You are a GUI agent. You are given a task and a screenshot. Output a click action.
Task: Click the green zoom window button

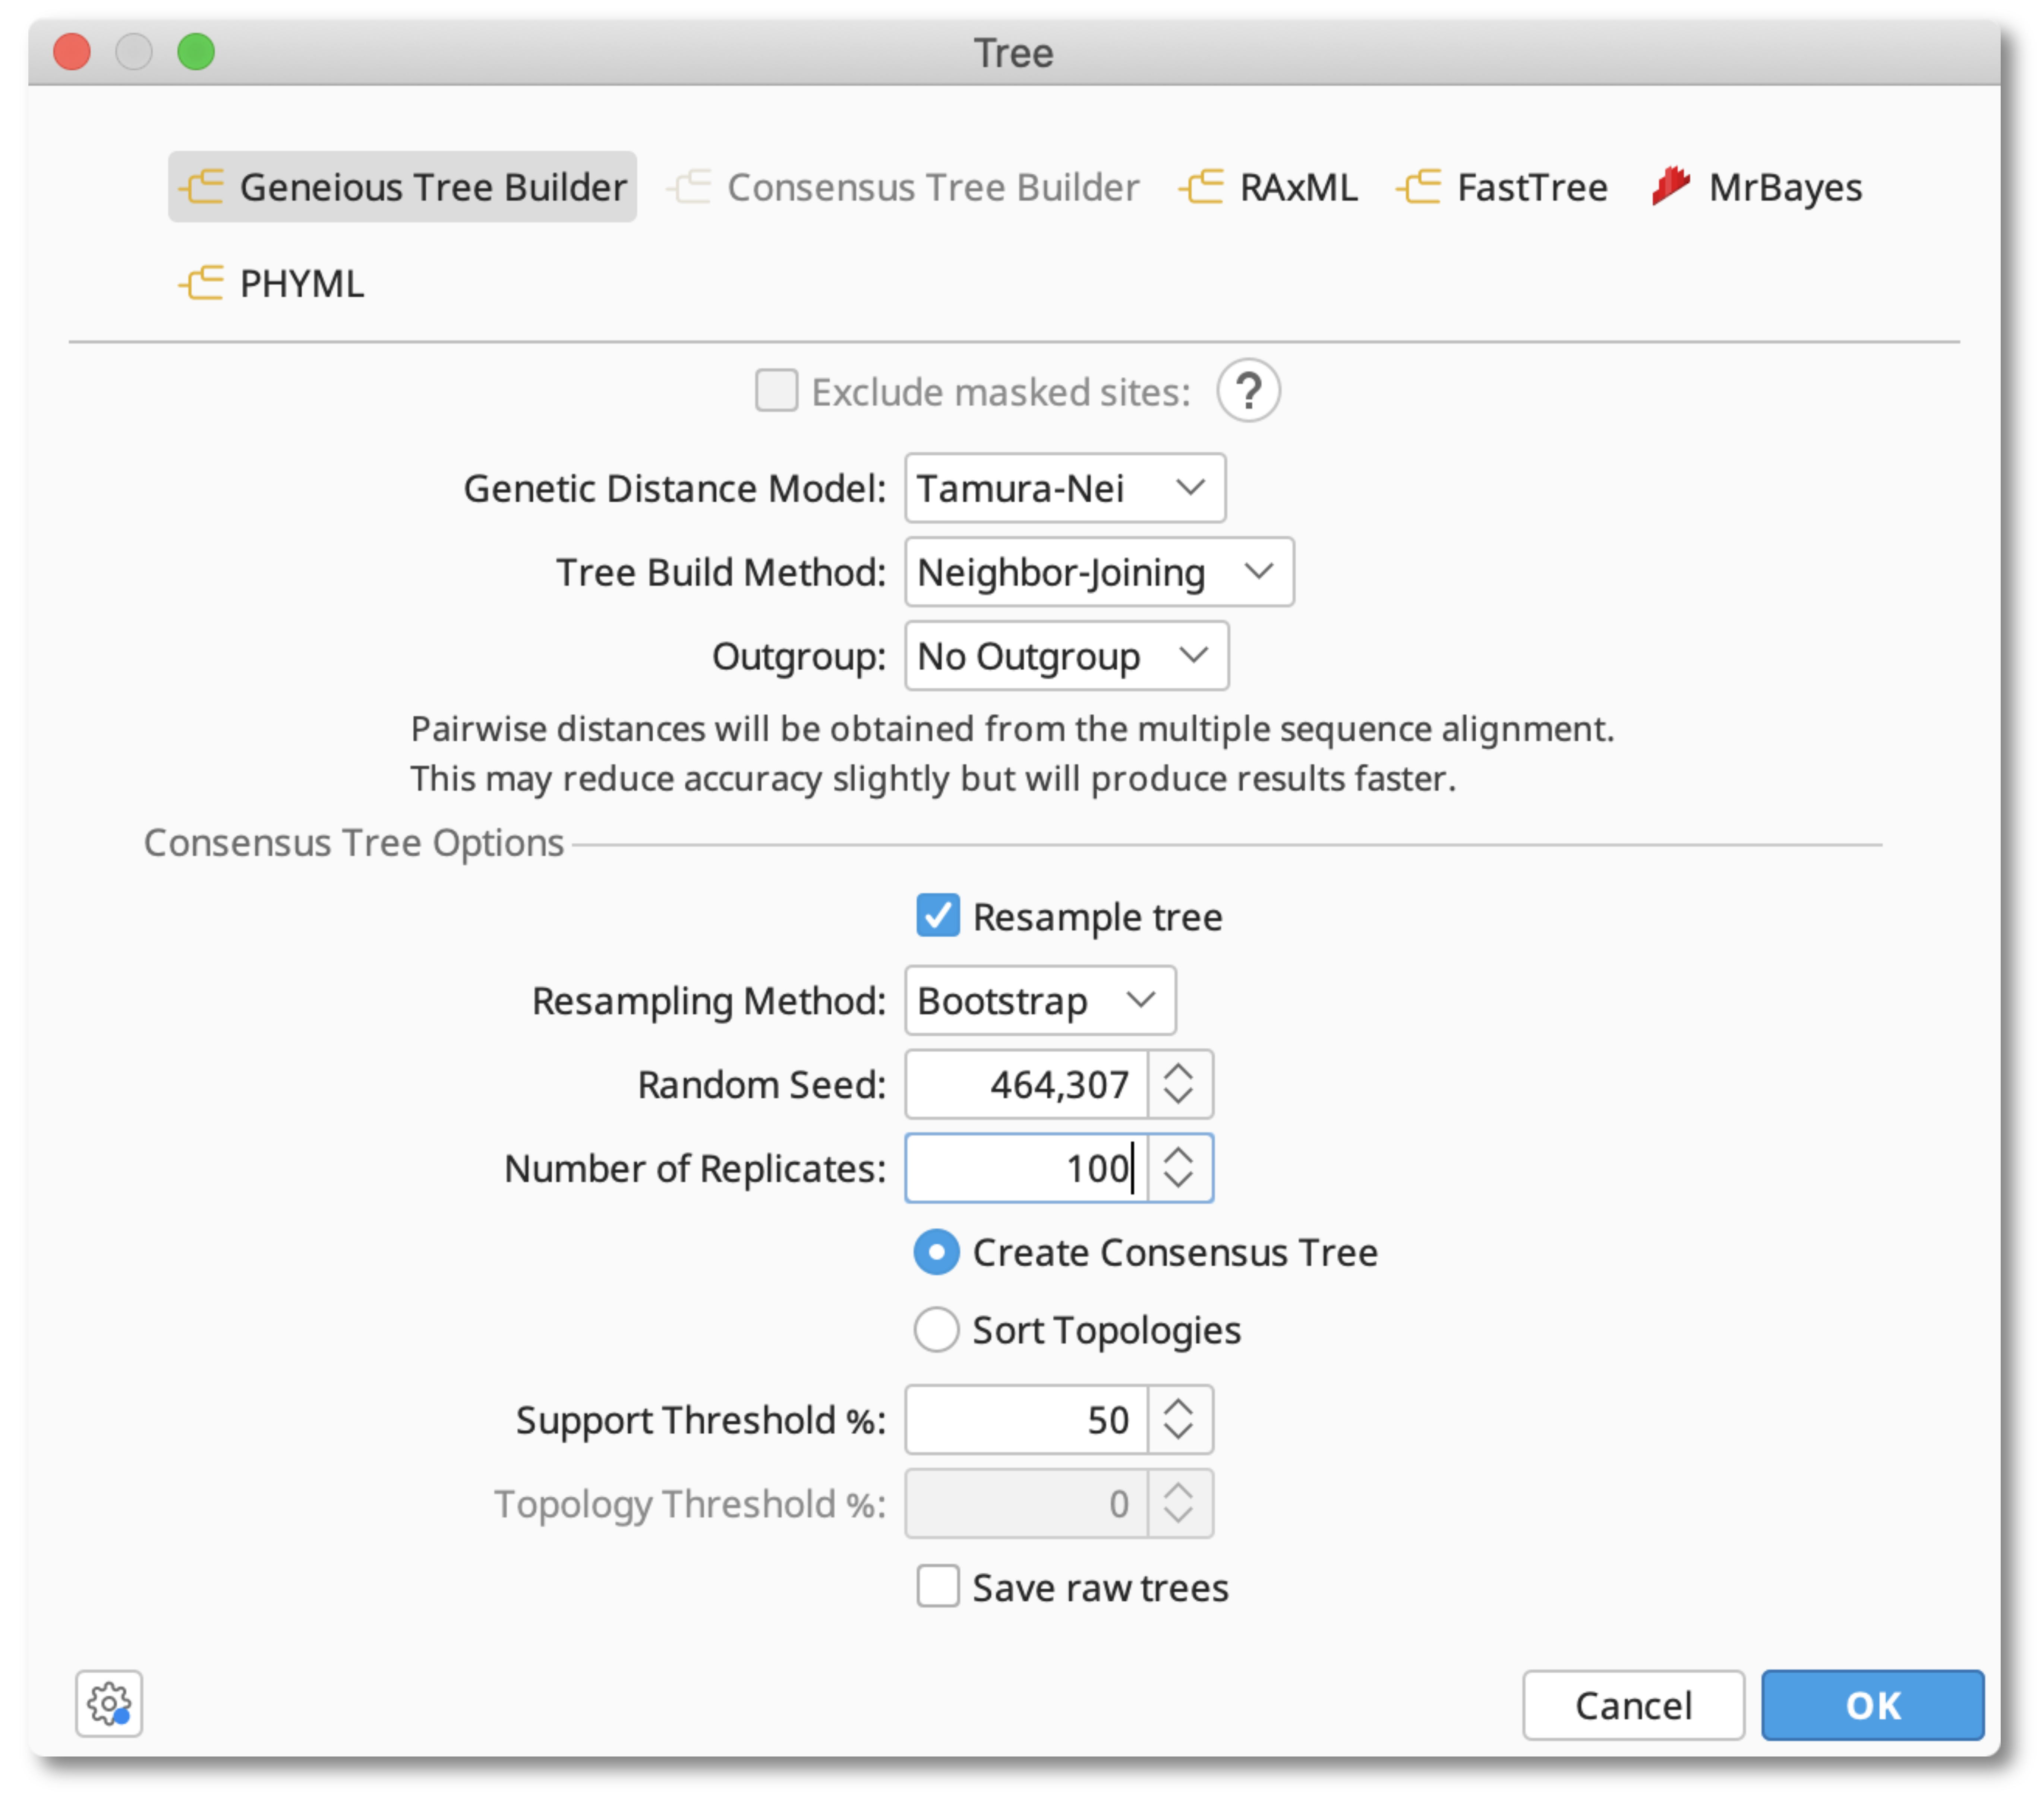196,52
